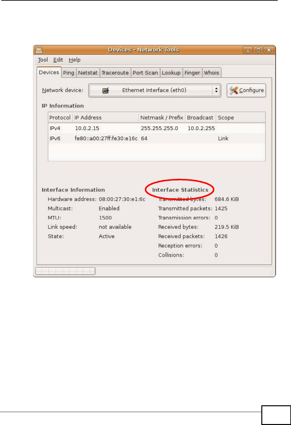Image resolution: width=291 pixels, height=425 pixels.
Task: Click hardware address 08:00:27:30:e1:6c
Action: (x=122, y=199)
